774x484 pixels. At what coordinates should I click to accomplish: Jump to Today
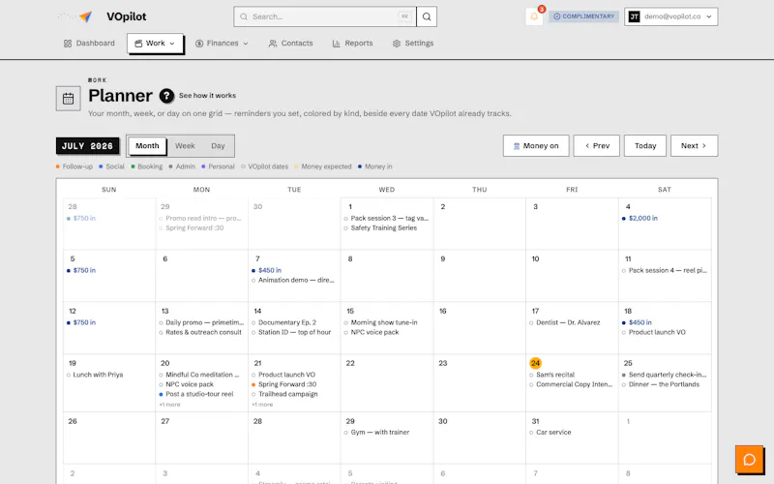645,146
